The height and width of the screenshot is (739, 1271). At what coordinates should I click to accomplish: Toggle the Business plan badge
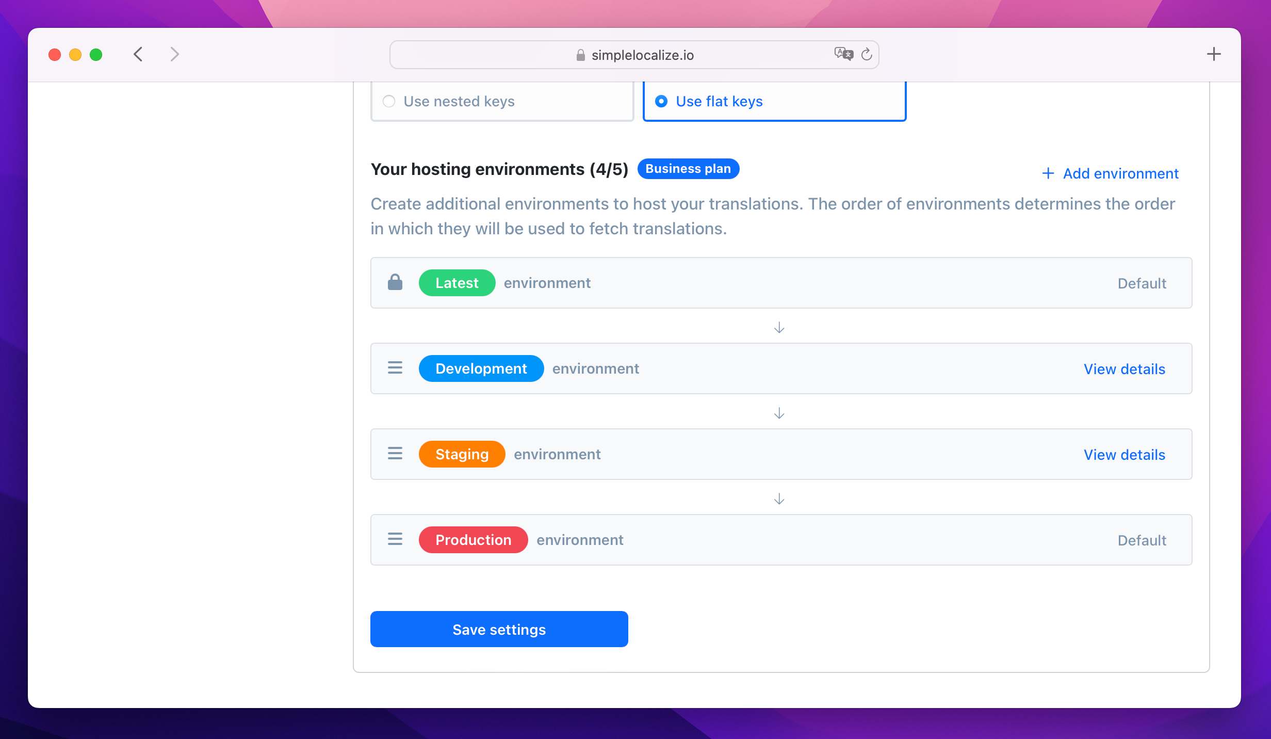(689, 169)
